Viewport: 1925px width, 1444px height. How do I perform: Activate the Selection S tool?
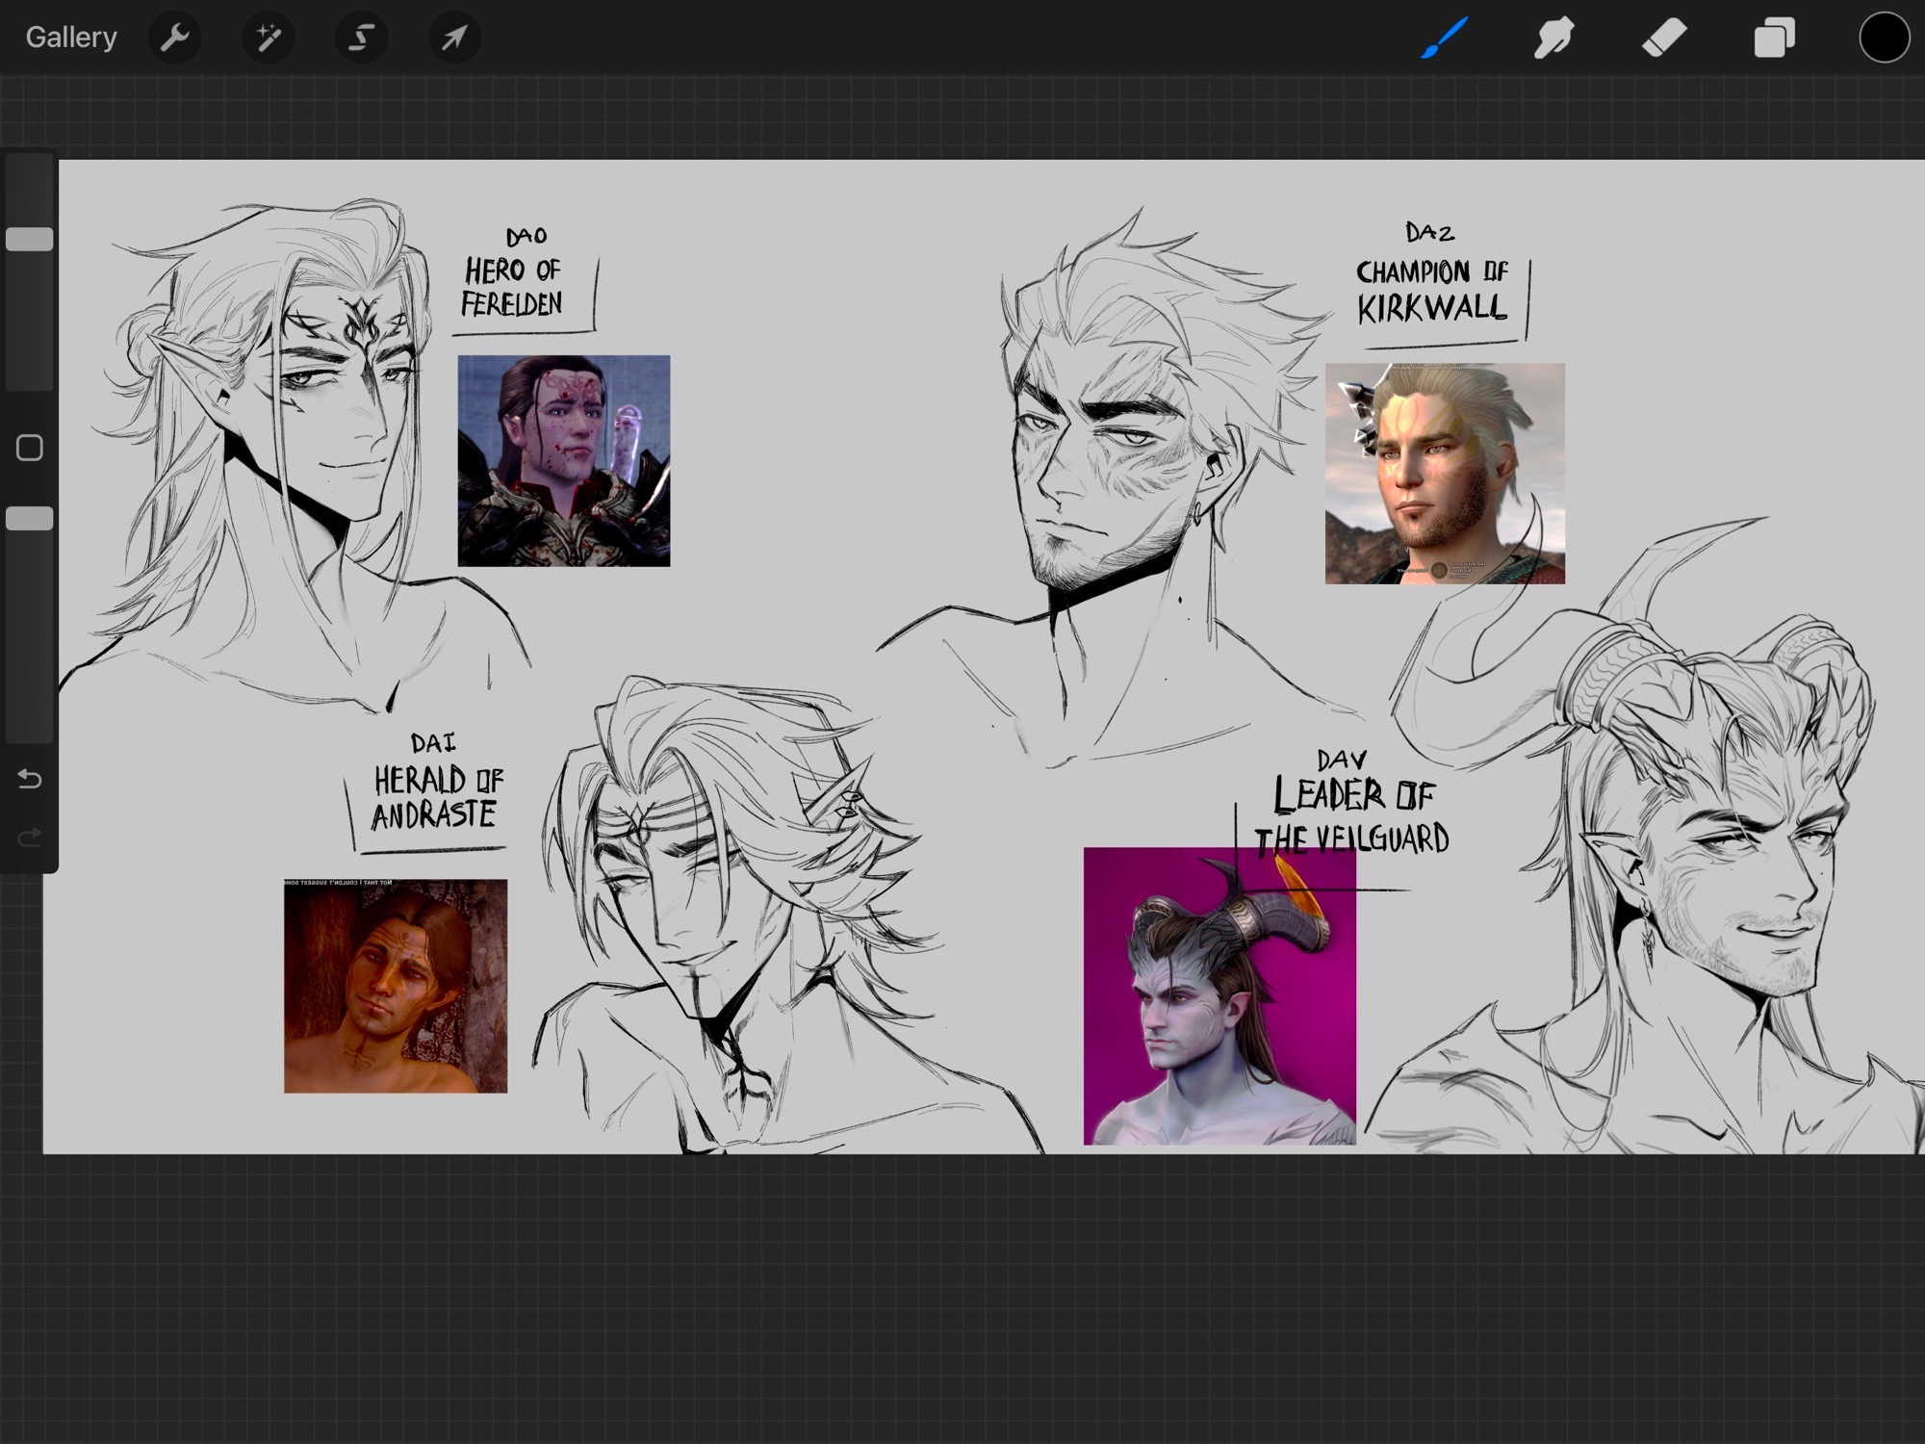tap(361, 38)
